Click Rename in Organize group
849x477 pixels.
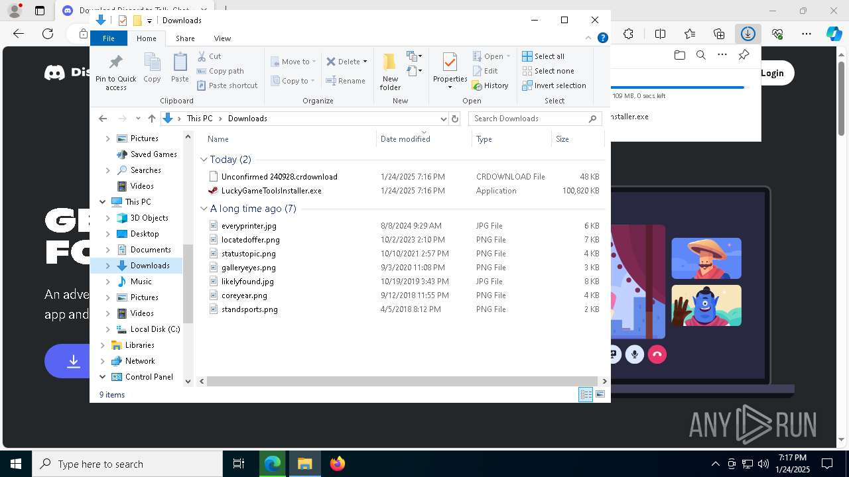(346, 81)
